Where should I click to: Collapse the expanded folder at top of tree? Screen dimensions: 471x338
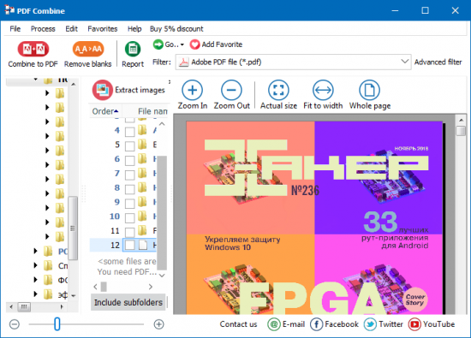[x=35, y=80]
